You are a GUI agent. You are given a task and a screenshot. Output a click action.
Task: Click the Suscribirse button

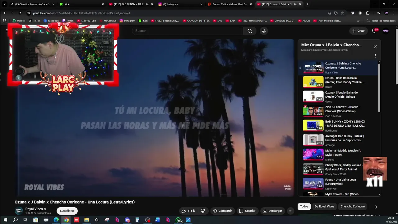[67, 211]
